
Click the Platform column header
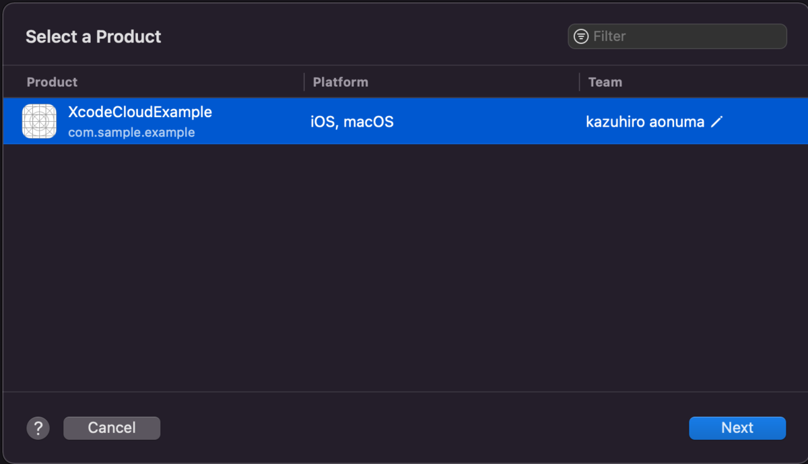tap(340, 81)
